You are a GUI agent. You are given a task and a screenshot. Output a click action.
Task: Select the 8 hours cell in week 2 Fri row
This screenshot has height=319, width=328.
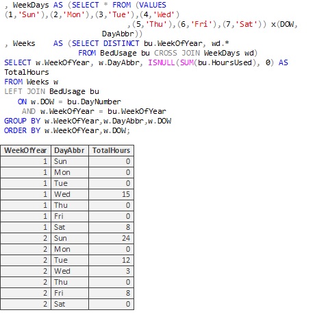click(111, 293)
